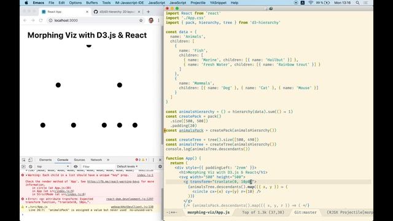The image size is (393, 221).
Task: Expand the unique key Warning message
Action: coord(26,176)
